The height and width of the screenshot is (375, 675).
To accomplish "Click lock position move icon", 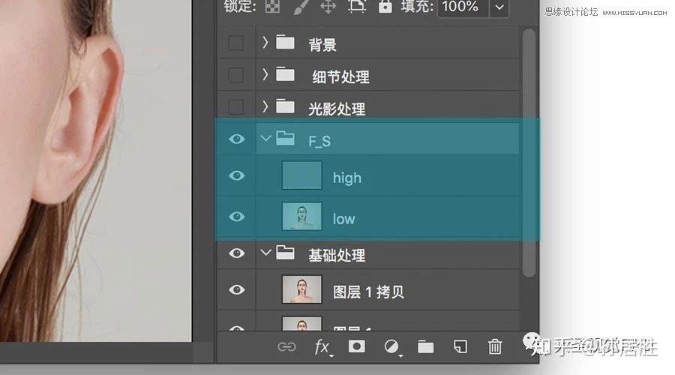I will 328,7.
